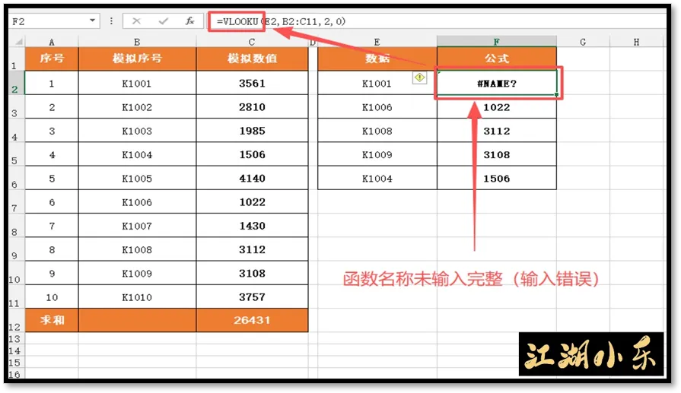Screen dimensions: 681x393
Task: Click the Cancel (X) formula bar icon
Action: [x=136, y=21]
